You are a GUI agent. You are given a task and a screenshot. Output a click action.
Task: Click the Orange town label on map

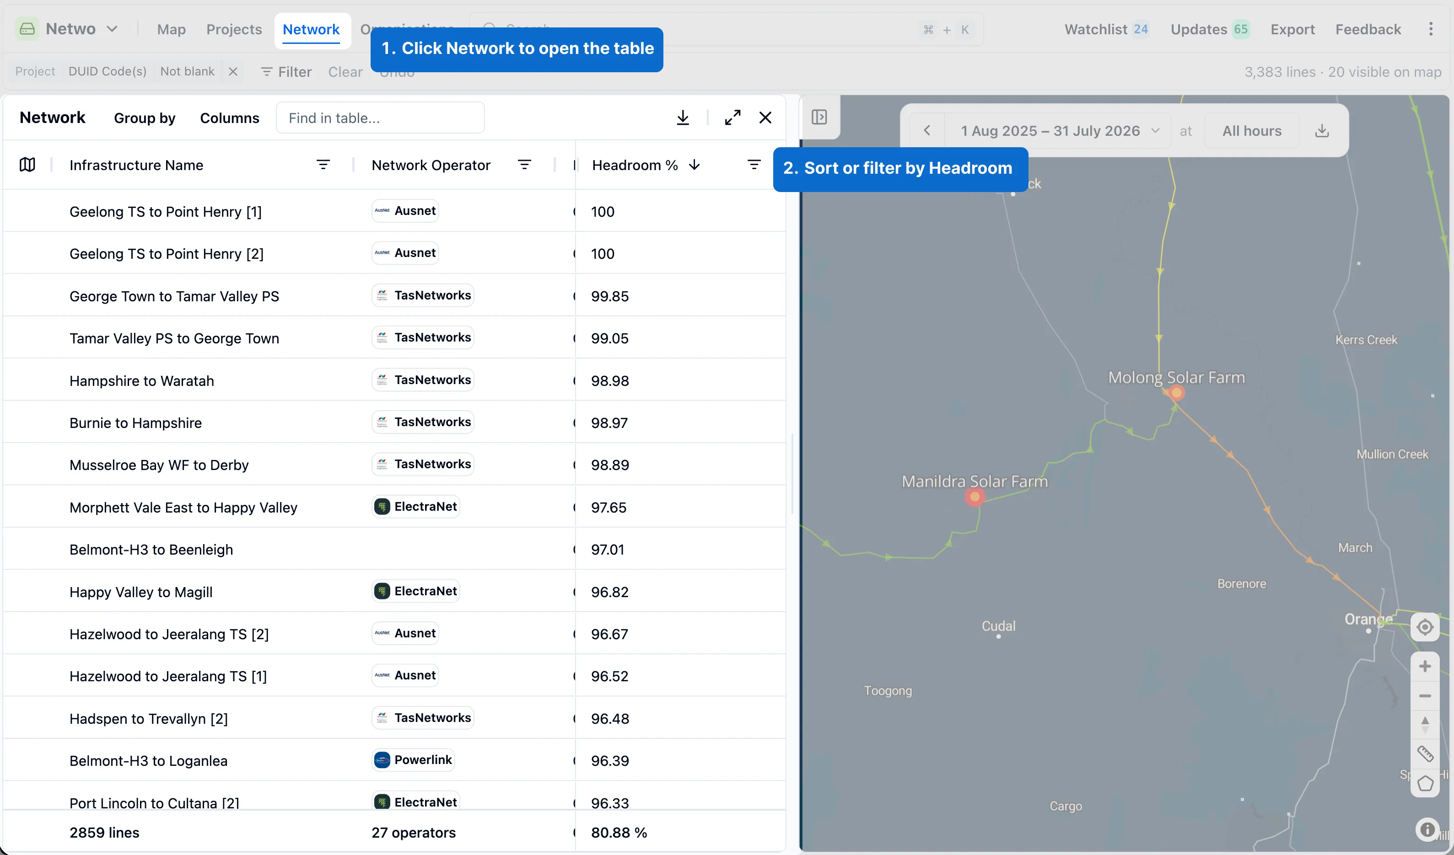(1368, 619)
